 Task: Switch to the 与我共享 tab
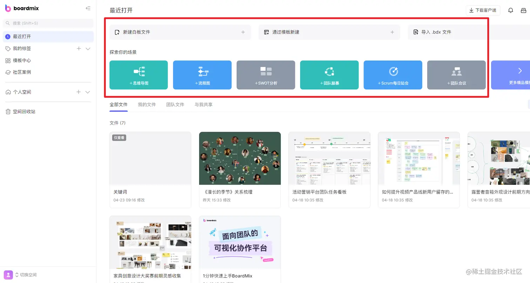click(x=204, y=105)
